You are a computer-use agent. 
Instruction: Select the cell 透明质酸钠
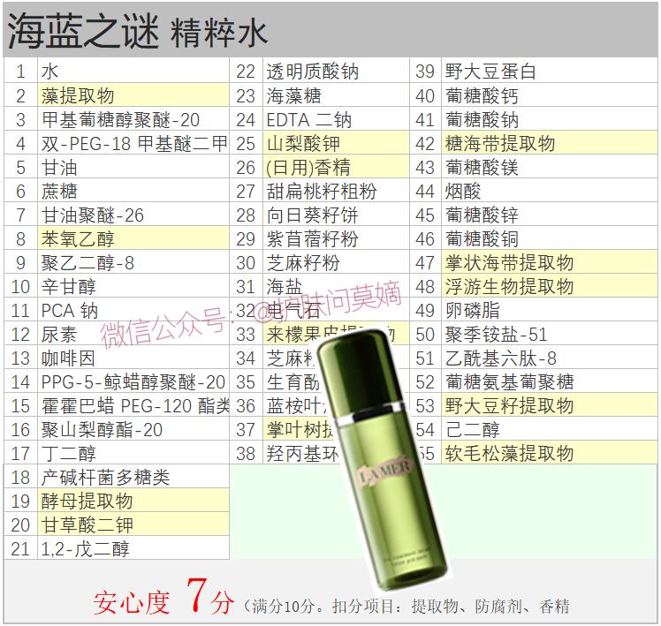tap(336, 71)
